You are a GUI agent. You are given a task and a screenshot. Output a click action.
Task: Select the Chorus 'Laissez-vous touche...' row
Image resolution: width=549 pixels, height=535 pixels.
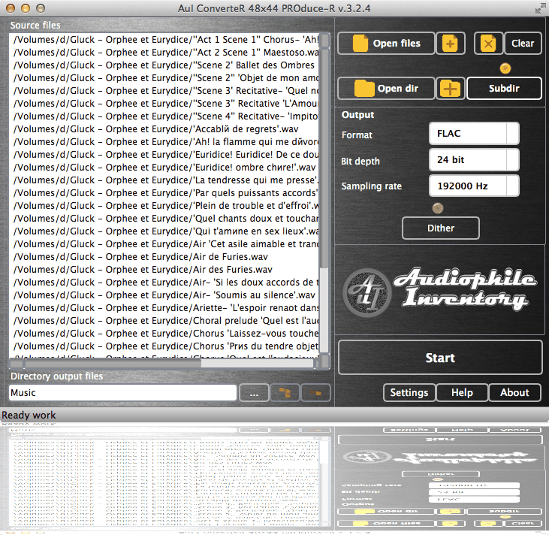[x=164, y=334]
